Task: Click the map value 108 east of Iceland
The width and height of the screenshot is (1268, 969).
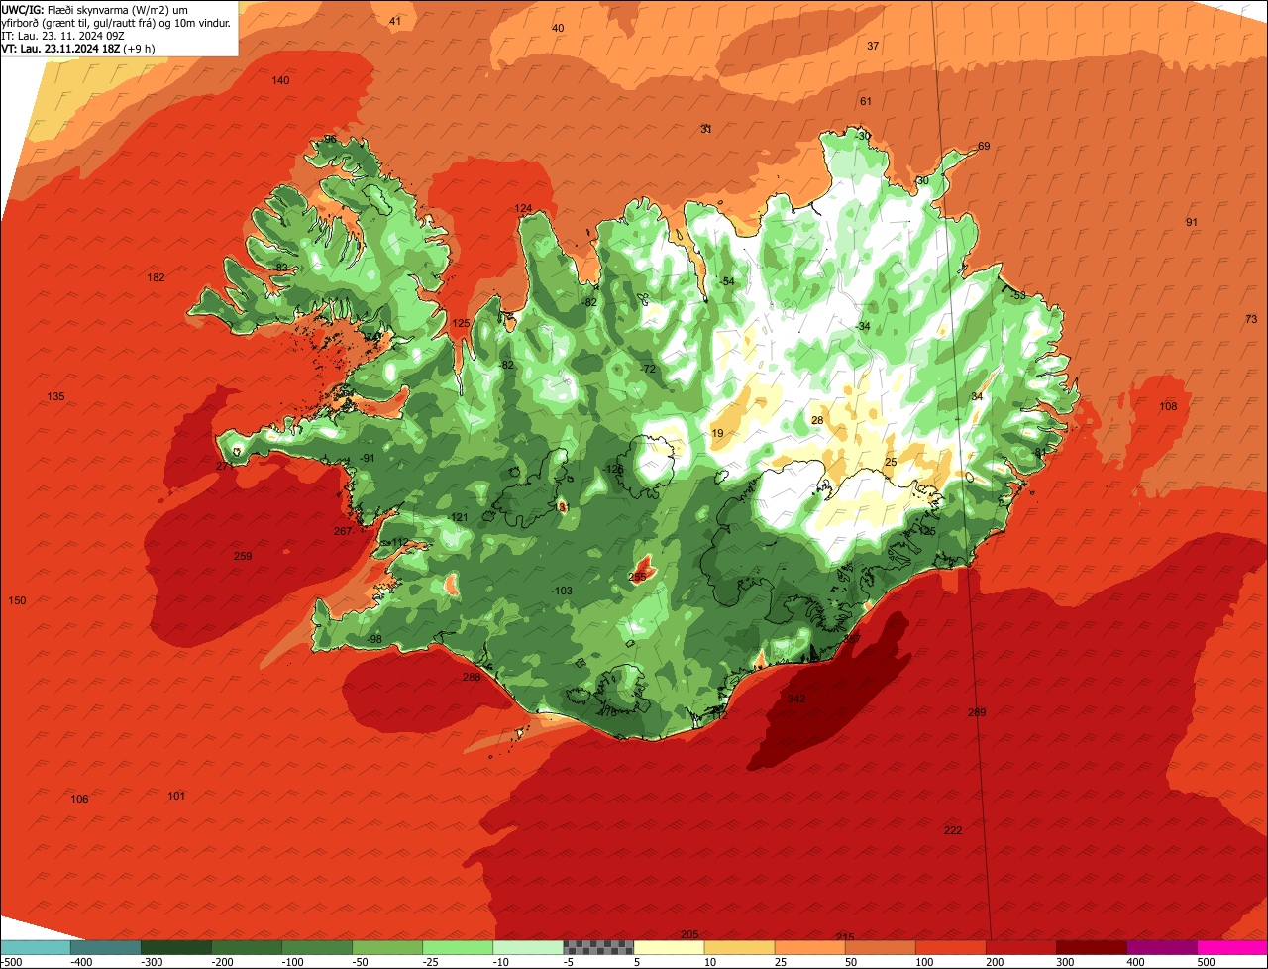Action: [x=1169, y=406]
